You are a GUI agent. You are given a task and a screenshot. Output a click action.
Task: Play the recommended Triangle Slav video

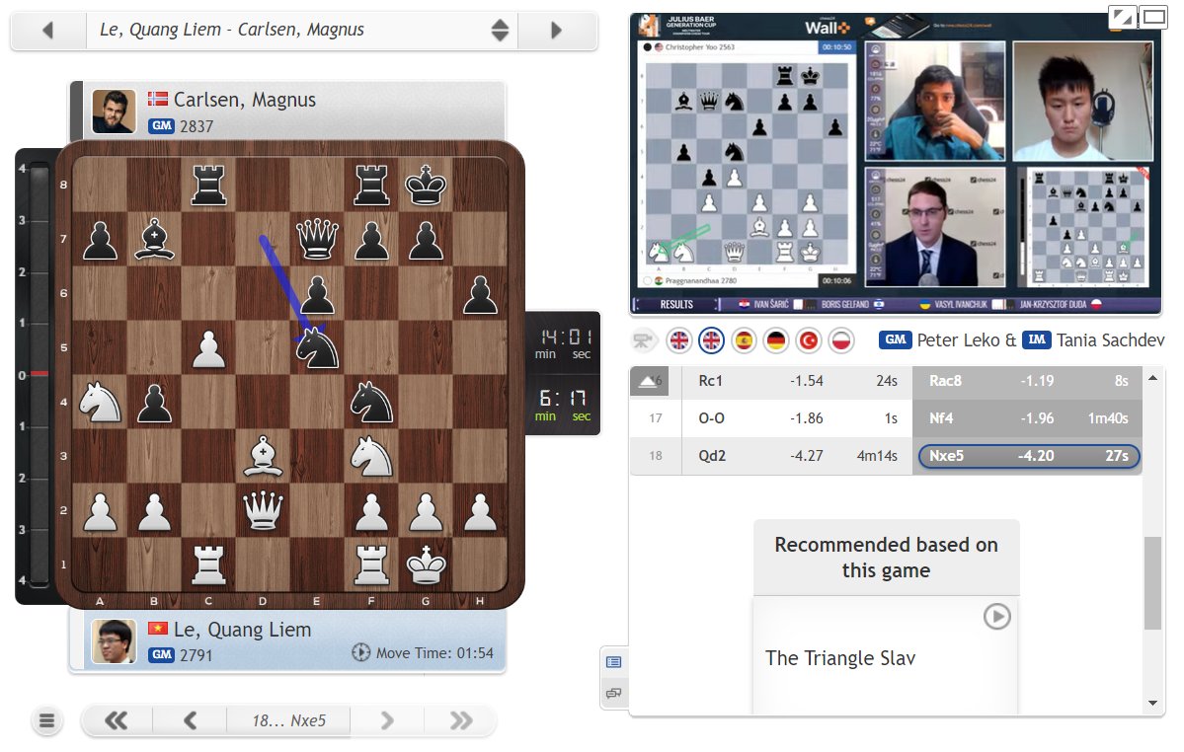point(996,616)
